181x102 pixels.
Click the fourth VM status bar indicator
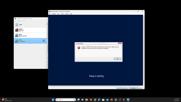tap(123, 88)
